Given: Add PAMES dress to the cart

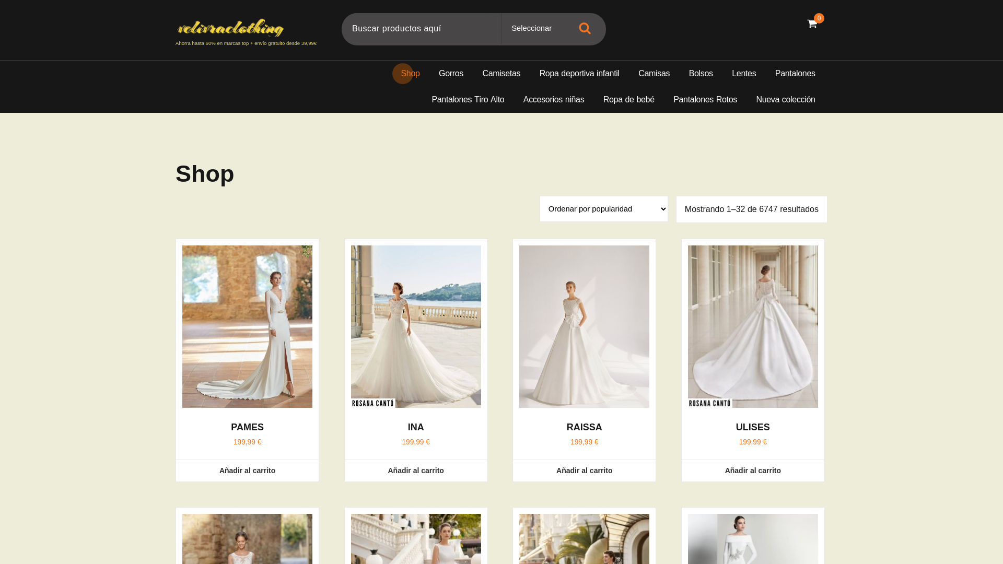Looking at the screenshot, I should (247, 471).
